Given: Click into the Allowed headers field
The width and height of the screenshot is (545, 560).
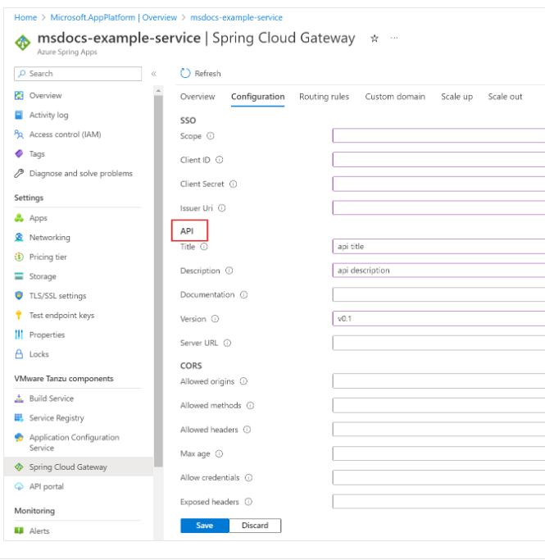Looking at the screenshot, I should (438, 430).
